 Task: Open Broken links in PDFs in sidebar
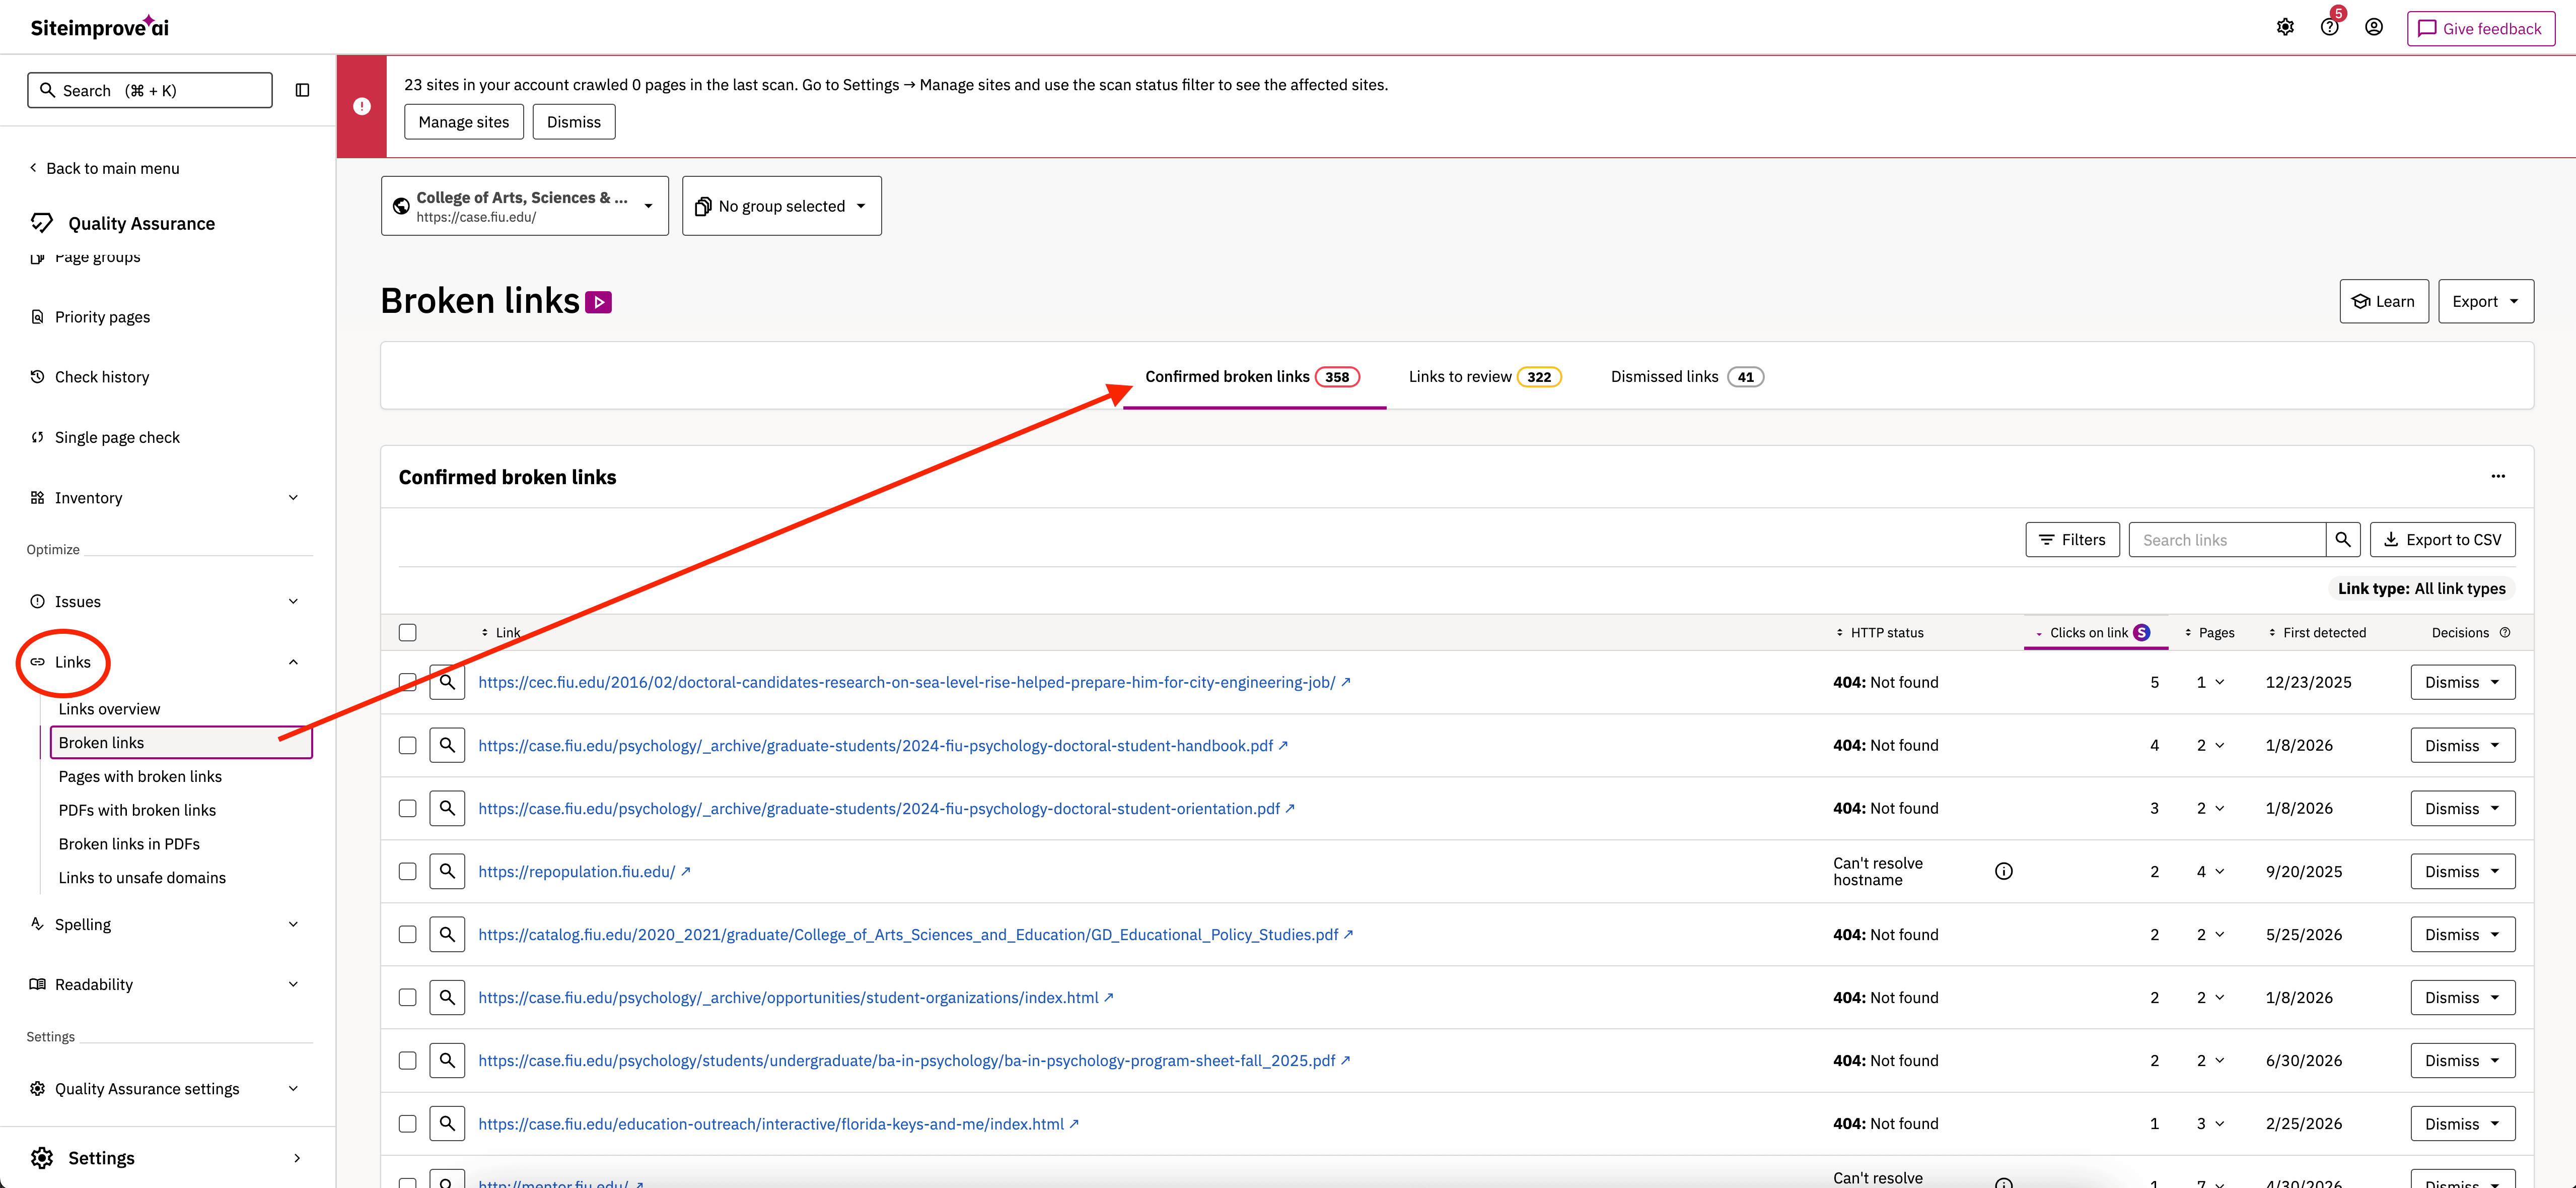[x=129, y=844]
